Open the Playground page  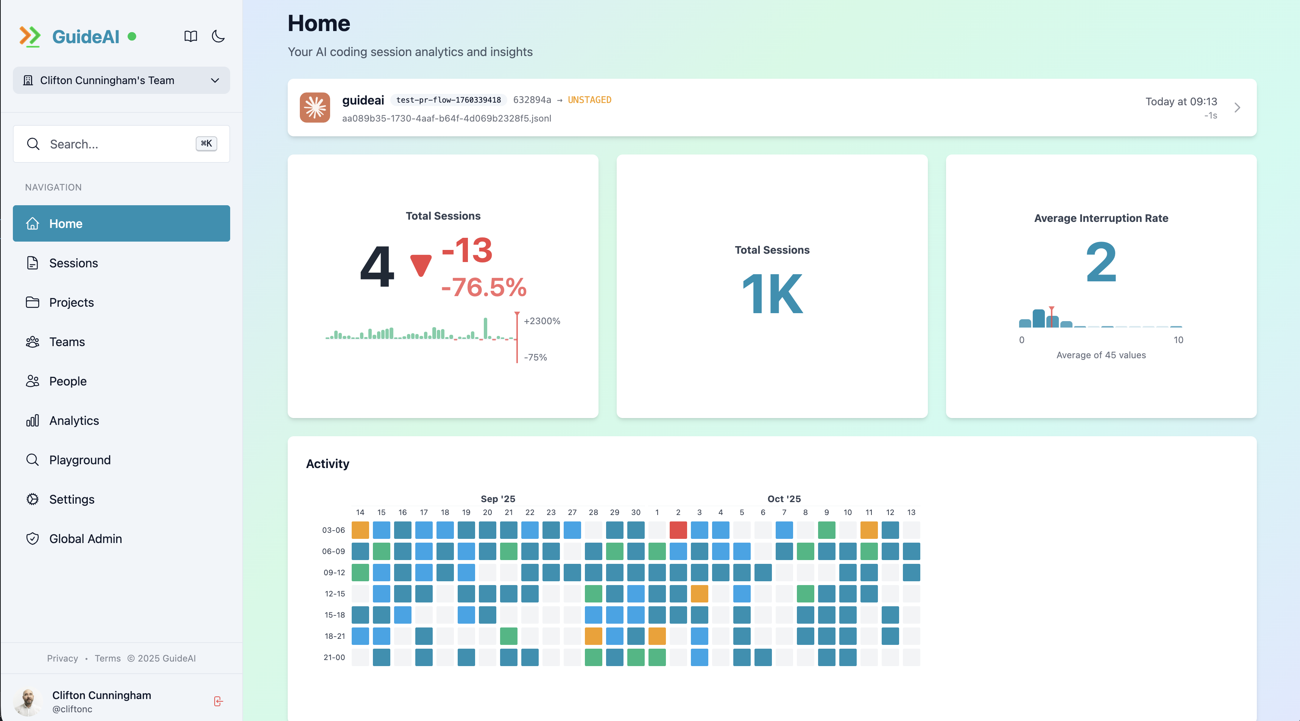(79, 459)
